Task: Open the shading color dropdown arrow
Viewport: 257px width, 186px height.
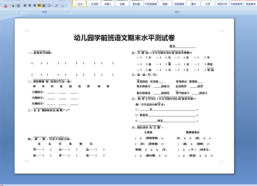Action: pyautogui.click(x=59, y=6)
